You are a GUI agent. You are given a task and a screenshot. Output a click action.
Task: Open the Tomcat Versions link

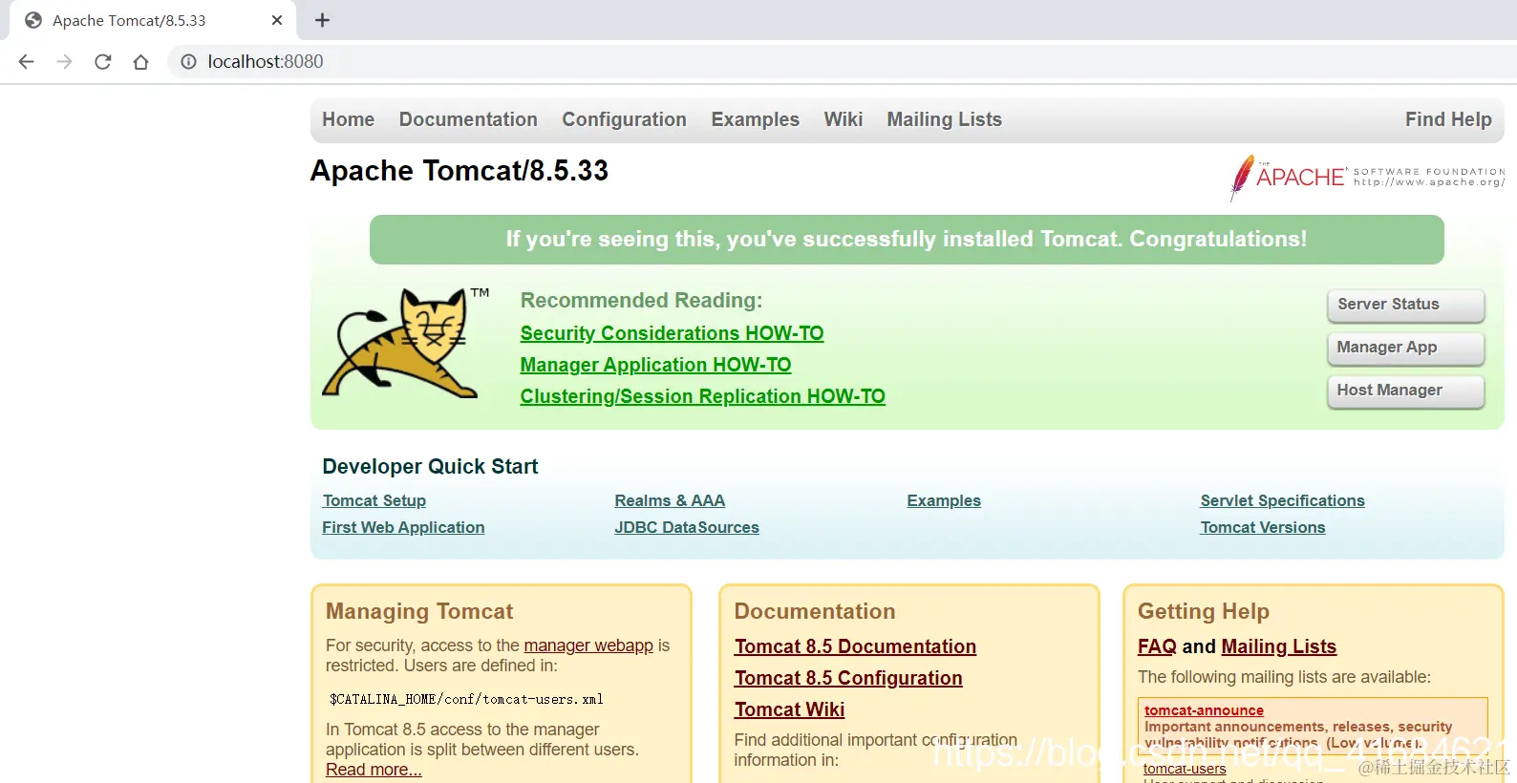coord(1262,527)
